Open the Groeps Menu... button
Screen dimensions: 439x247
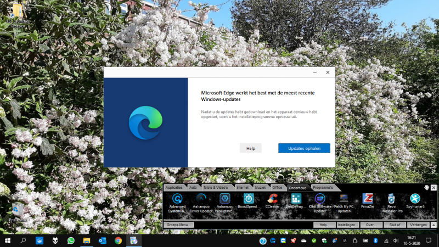tap(178, 224)
